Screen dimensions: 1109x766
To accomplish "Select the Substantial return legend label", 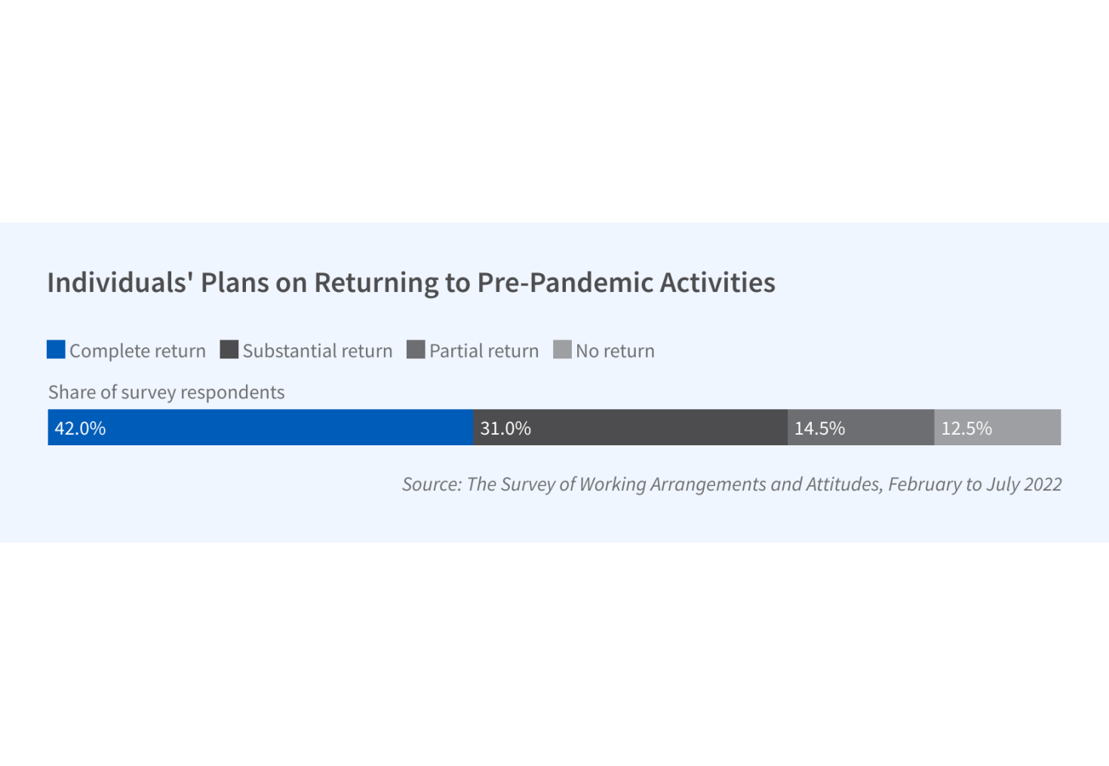I will [x=318, y=351].
